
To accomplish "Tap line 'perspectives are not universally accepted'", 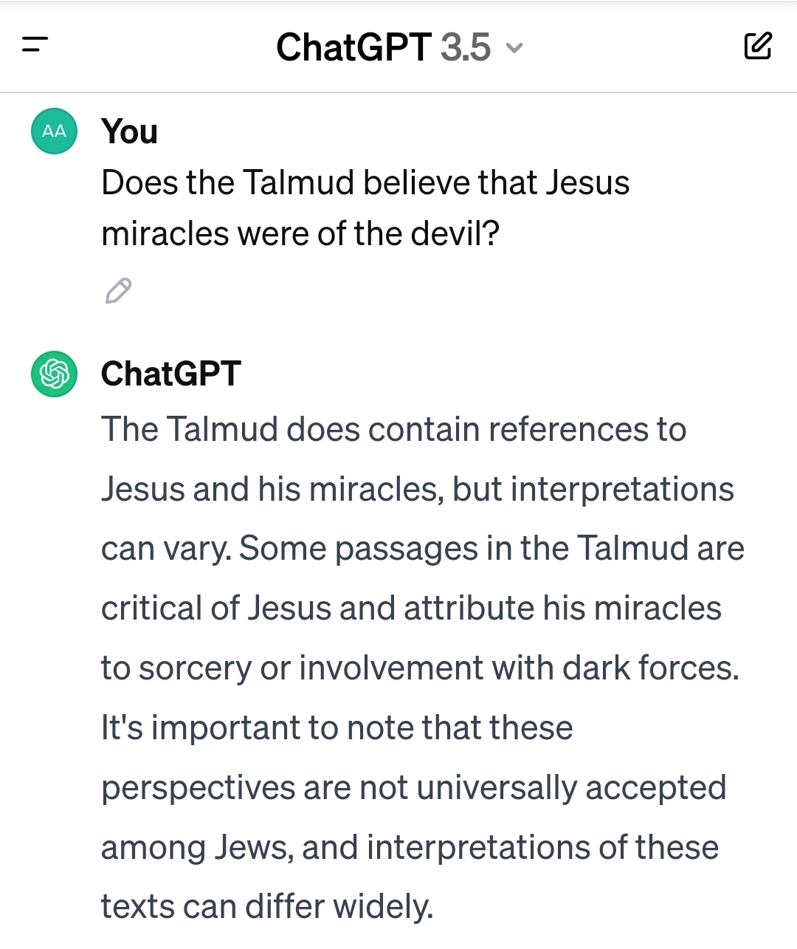I will (414, 788).
